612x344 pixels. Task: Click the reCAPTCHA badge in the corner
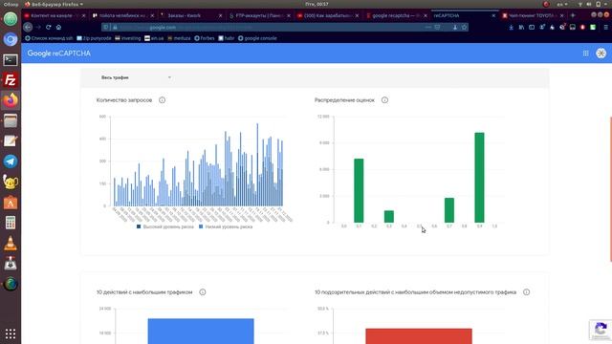point(601,330)
